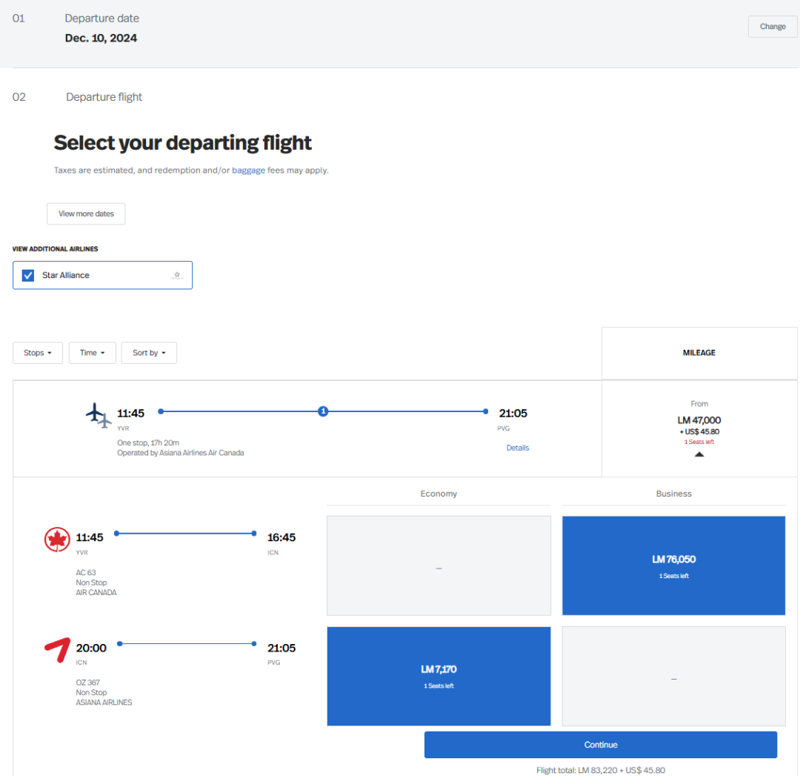This screenshot has height=776, width=800.
Task: Select the Business cabin column header
Action: coord(673,494)
